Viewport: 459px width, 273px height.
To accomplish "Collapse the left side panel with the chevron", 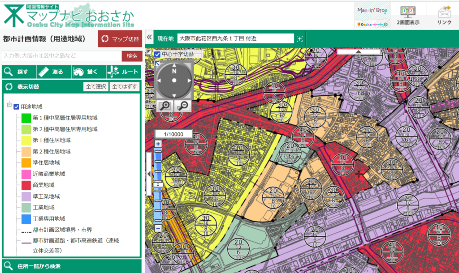I will (150, 38).
